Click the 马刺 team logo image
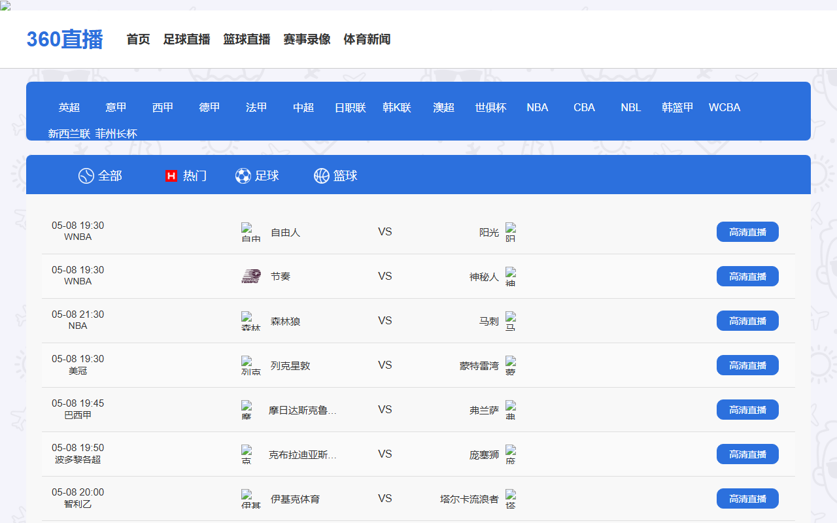The height and width of the screenshot is (523, 837). click(x=511, y=321)
